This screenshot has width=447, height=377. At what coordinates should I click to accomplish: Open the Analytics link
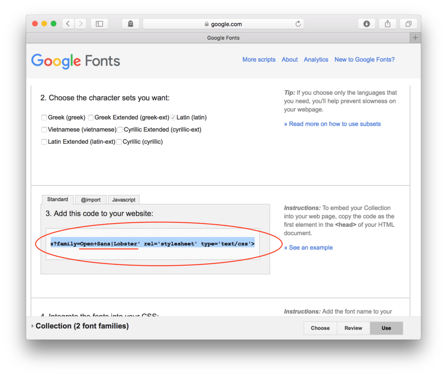click(316, 59)
